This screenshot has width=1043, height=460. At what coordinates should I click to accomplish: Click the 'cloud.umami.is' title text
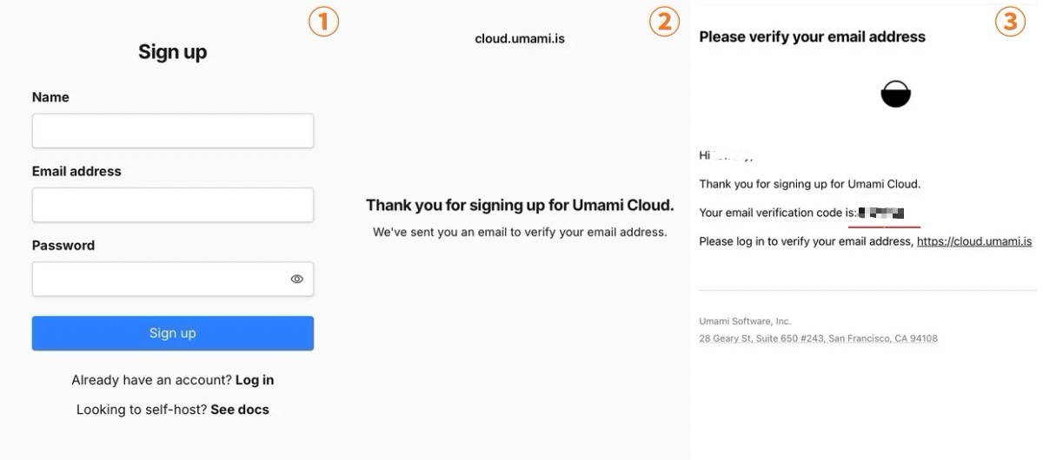pyautogui.click(x=520, y=39)
